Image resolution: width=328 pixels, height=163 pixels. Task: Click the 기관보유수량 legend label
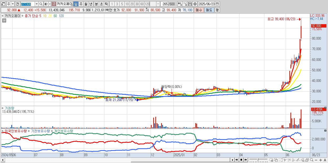tap(40, 131)
